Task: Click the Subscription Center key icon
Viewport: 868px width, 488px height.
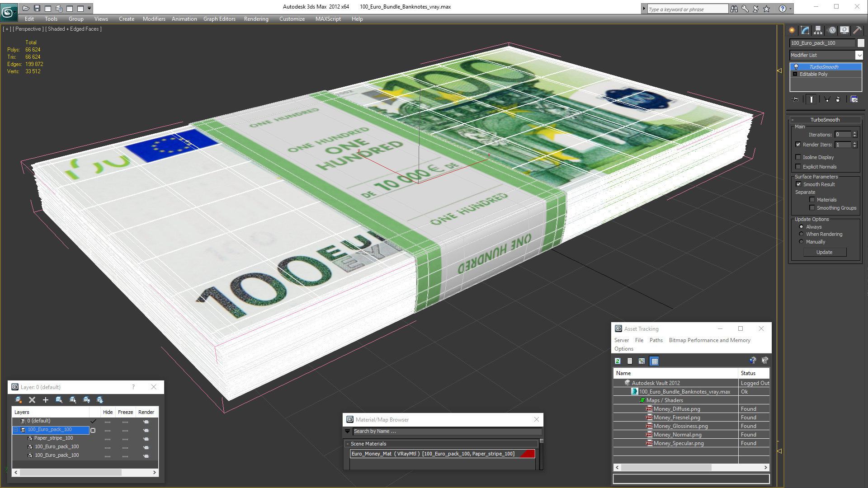Action: click(745, 9)
